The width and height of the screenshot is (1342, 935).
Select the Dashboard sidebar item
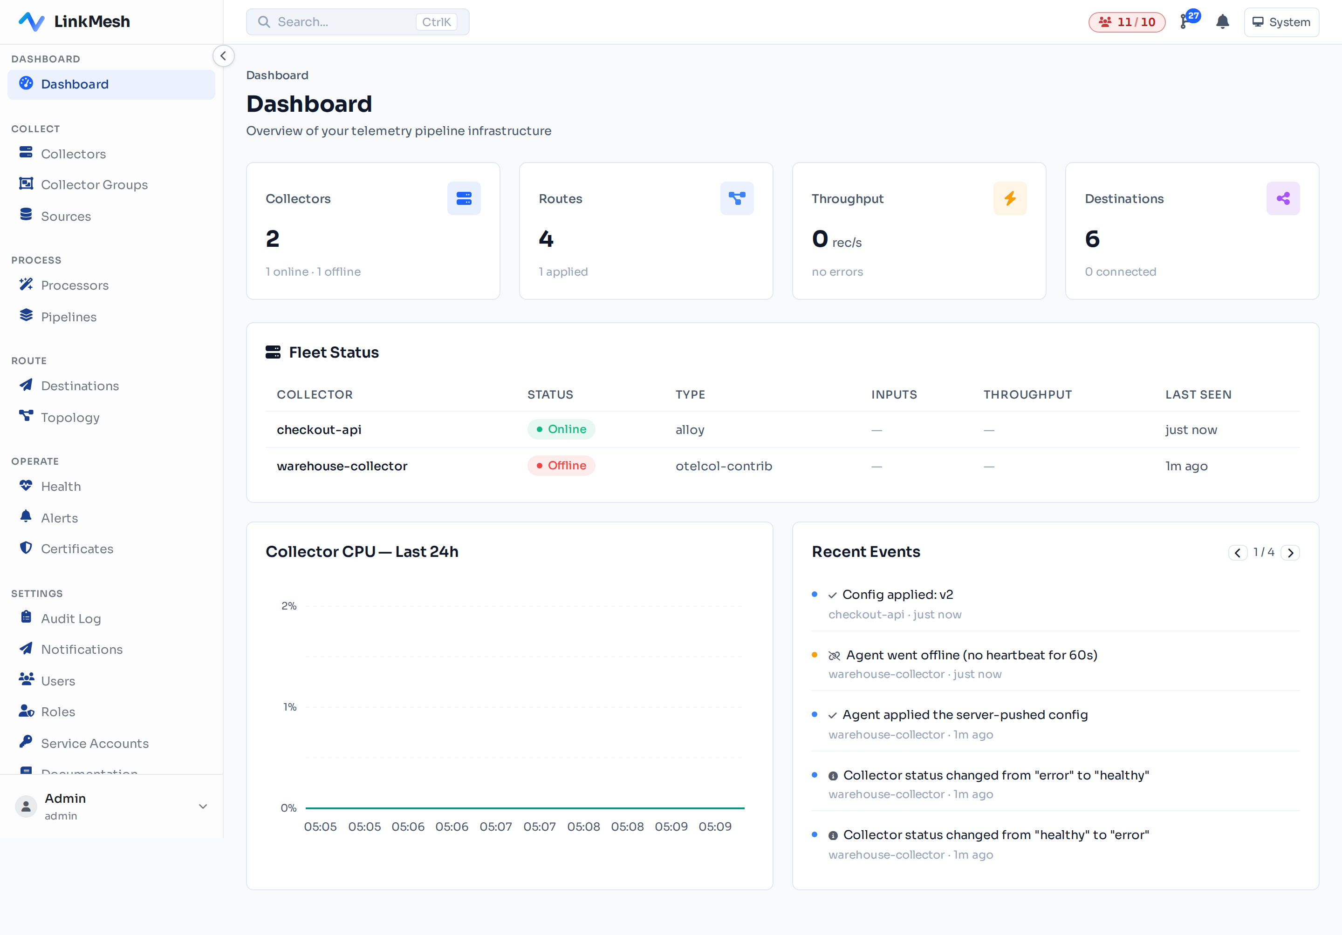click(x=111, y=84)
